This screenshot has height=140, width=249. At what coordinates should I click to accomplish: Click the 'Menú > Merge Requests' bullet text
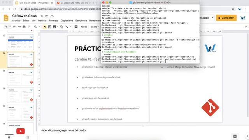pos(191,67)
